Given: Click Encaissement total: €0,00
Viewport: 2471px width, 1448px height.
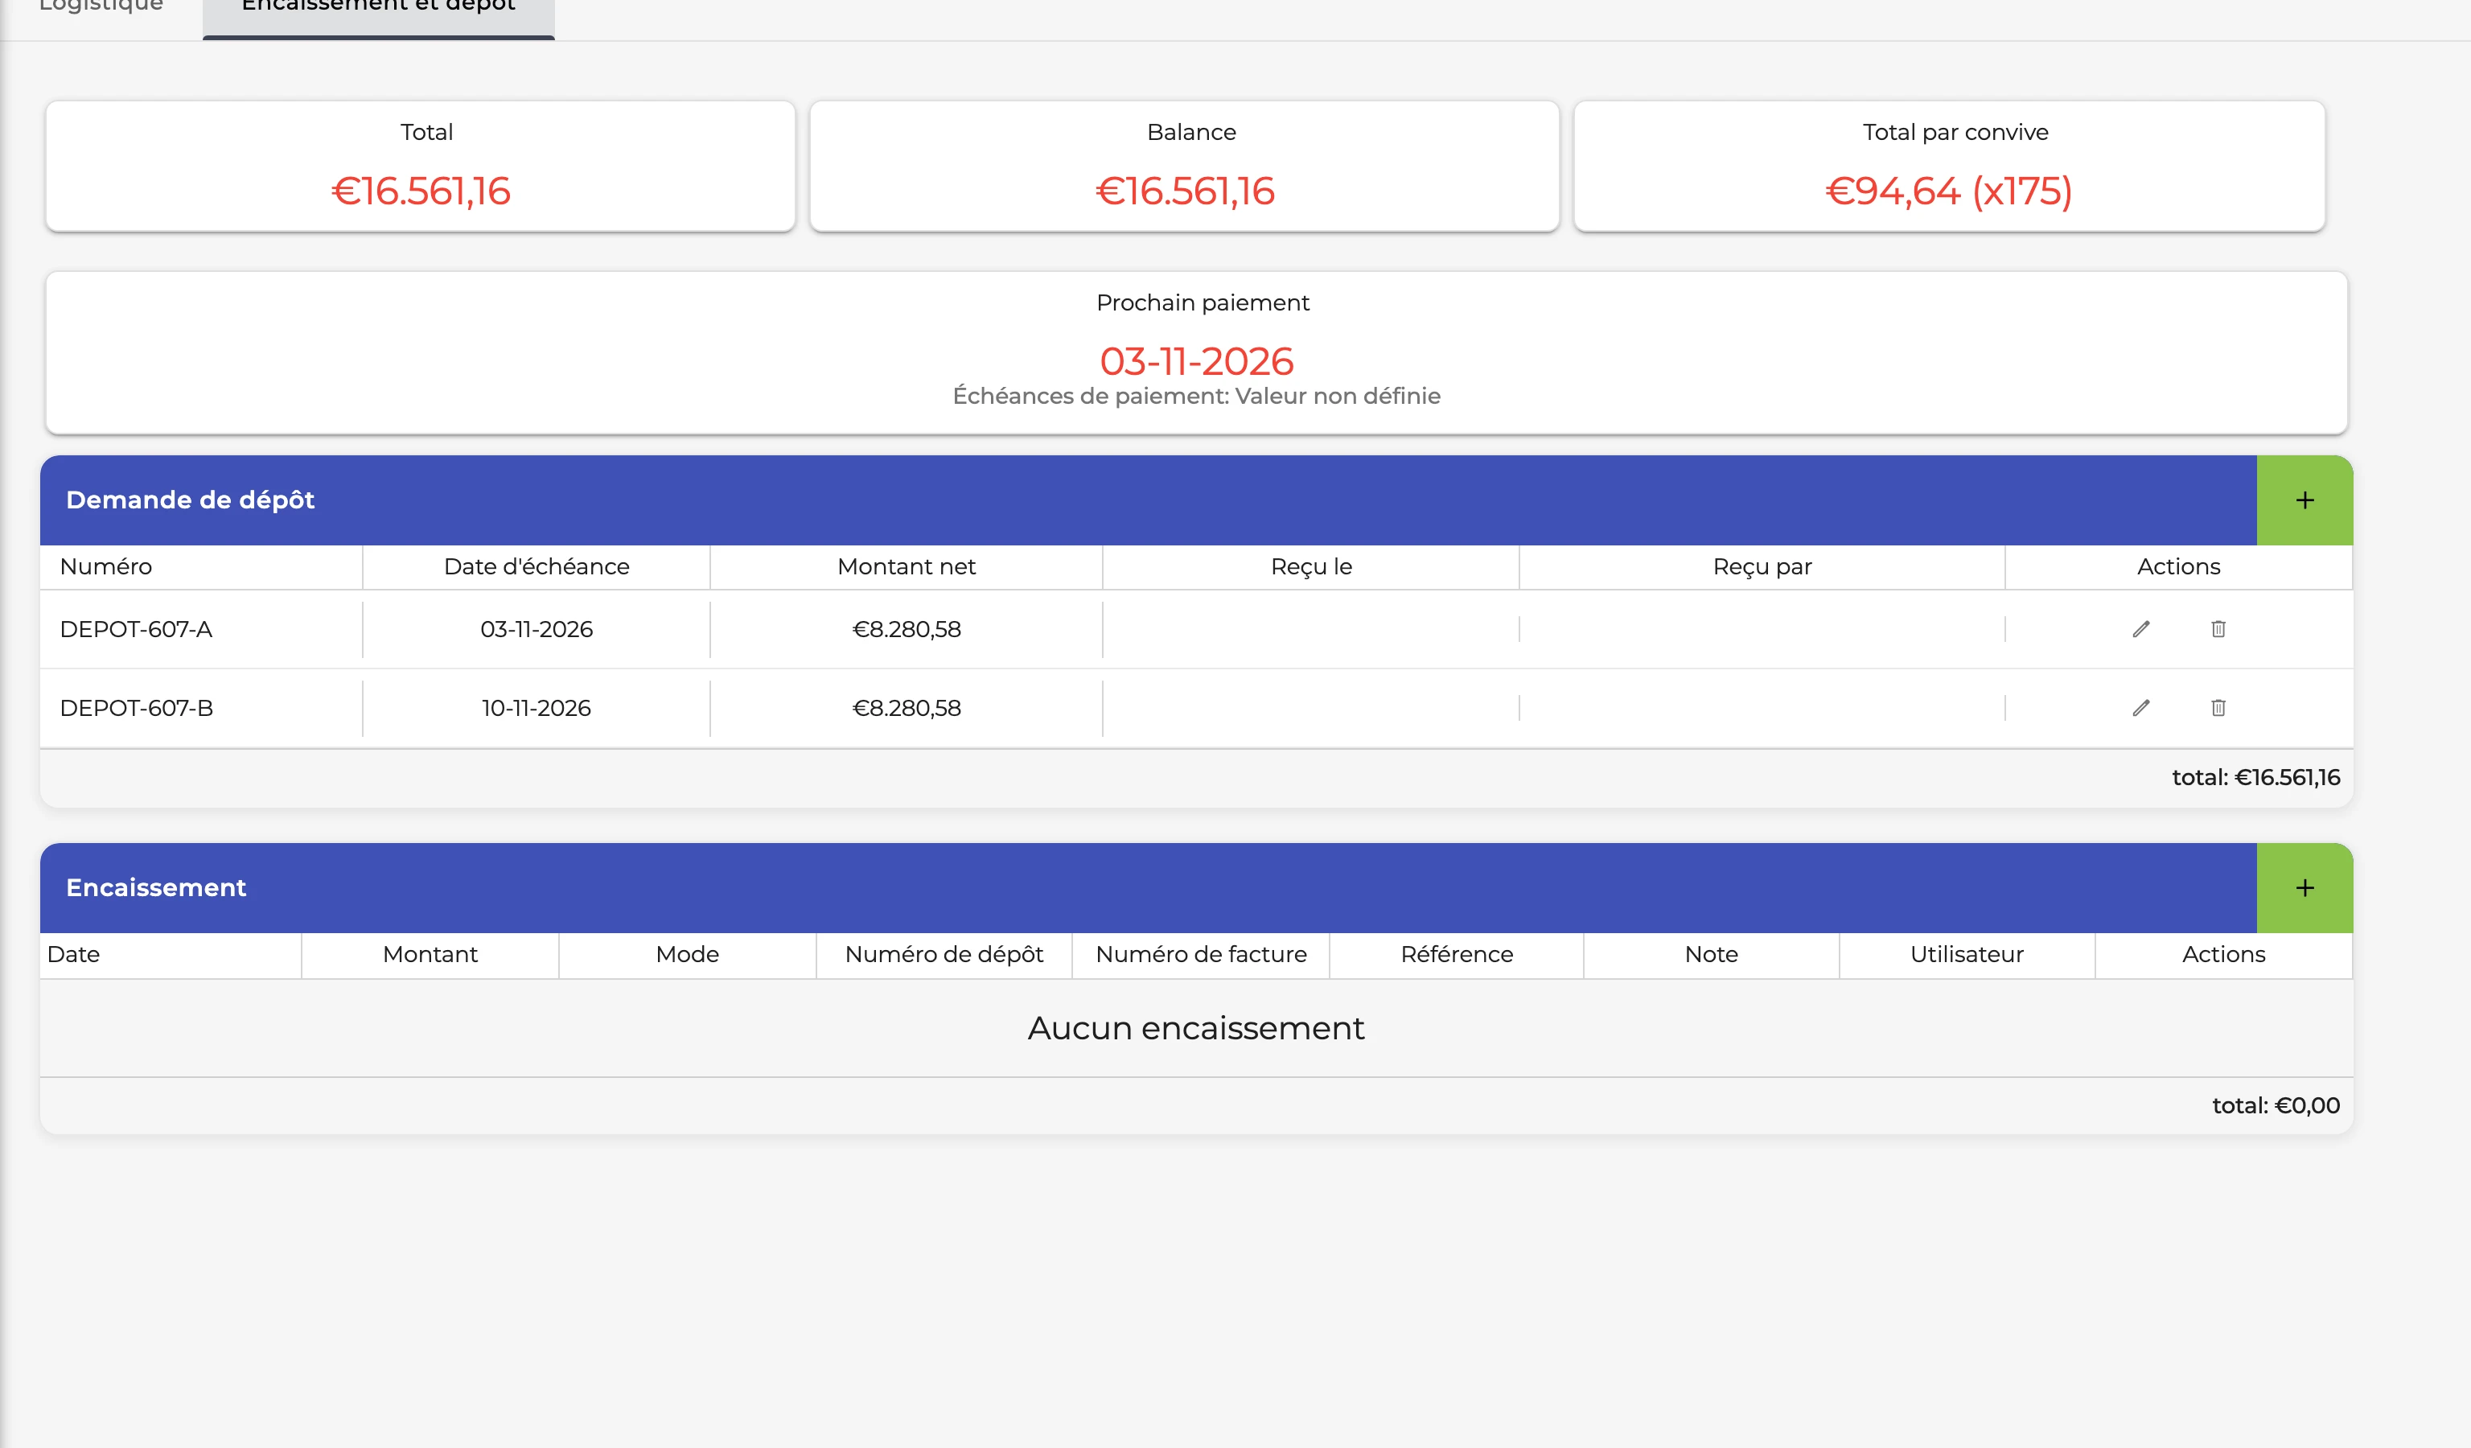Looking at the screenshot, I should coord(2275,1106).
